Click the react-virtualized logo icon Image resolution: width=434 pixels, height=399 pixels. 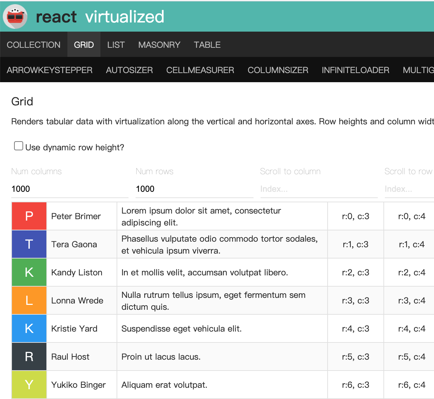[15, 17]
